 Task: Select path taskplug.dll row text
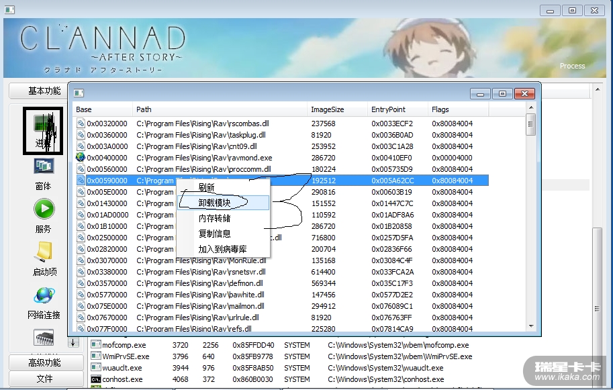coord(201,135)
